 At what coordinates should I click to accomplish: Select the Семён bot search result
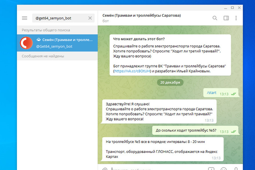click(57, 43)
